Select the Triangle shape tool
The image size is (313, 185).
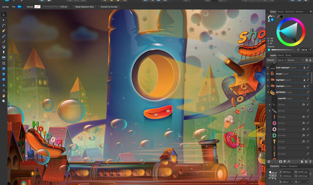[4, 85]
